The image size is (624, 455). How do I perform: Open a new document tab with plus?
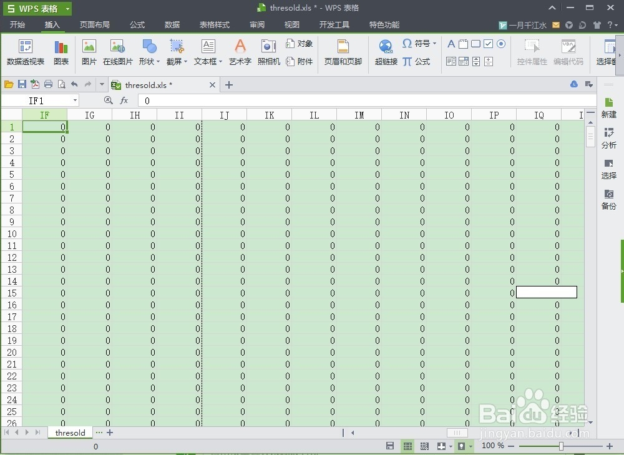point(229,85)
